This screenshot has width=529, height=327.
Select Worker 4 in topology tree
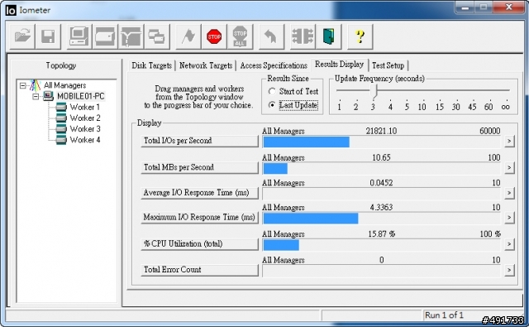click(84, 140)
